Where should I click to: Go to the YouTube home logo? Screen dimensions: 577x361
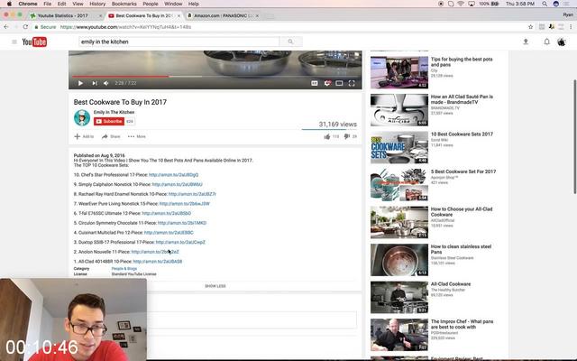34,42
